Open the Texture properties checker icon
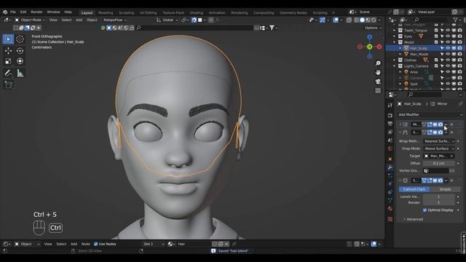Image resolution: width=466 pixels, height=262 pixels. (390, 219)
